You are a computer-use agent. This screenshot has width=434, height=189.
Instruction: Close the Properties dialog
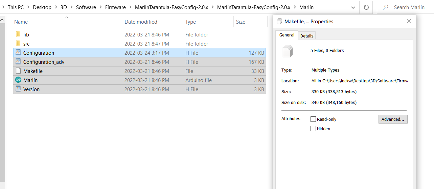(409, 21)
